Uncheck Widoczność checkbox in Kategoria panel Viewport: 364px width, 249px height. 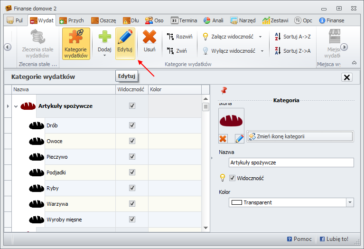pos(233,178)
